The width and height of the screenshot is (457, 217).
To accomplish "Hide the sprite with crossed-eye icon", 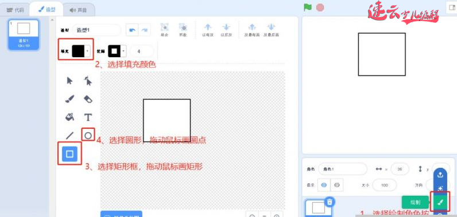I will tap(337, 185).
